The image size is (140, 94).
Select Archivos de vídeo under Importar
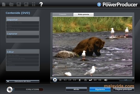tap(23, 23)
